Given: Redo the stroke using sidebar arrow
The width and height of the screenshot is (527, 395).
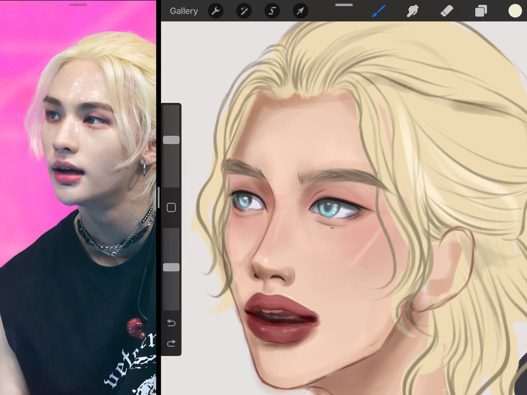Looking at the screenshot, I should coord(171,343).
